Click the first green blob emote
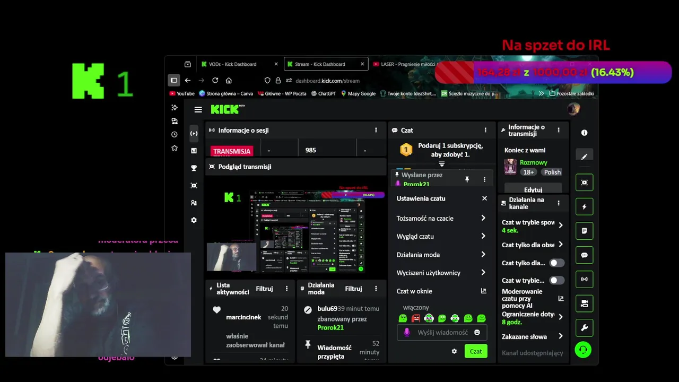This screenshot has height=382, width=679. pos(403,318)
